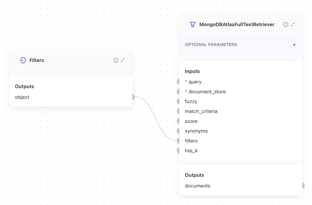Click the synonyms input port
312x205 pixels.
point(178,131)
